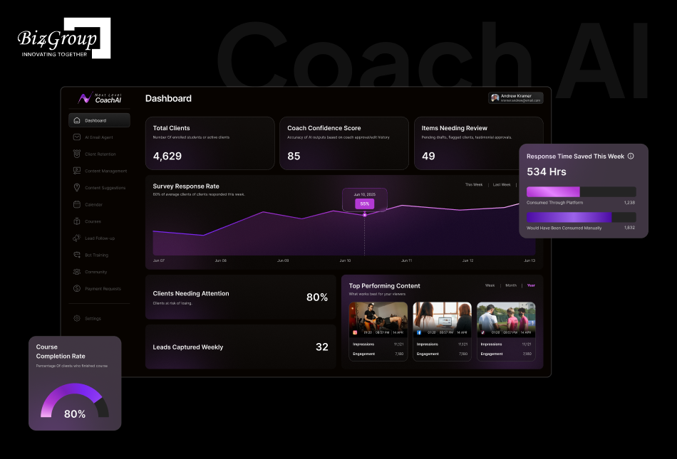Go to Dashboard in the sidebar
The width and height of the screenshot is (677, 459).
tap(99, 120)
